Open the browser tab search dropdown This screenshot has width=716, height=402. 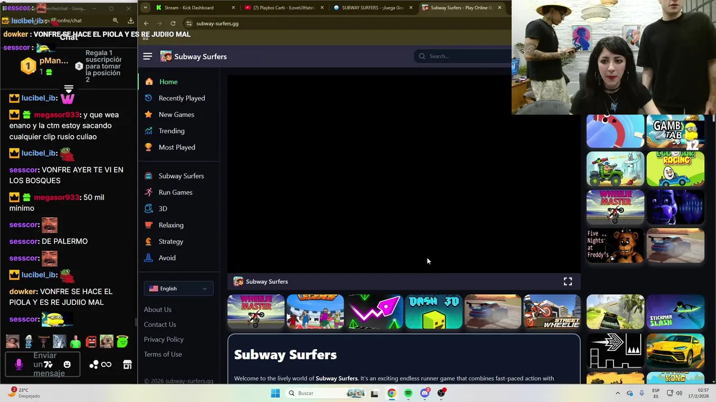145,8
